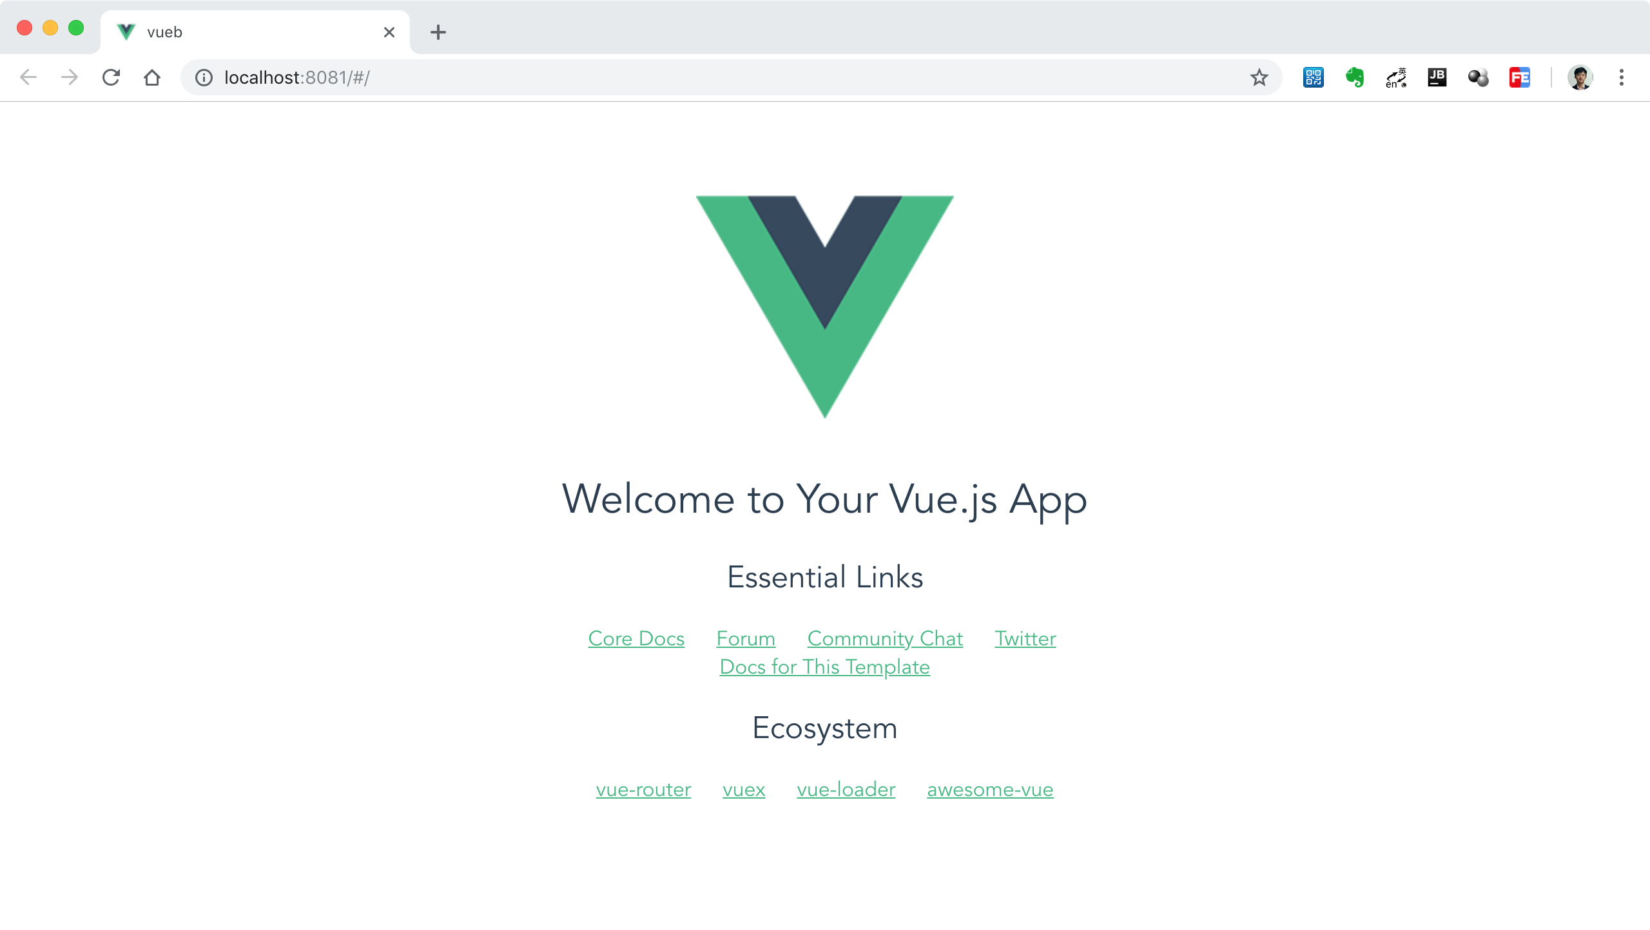Go to the browser home page icon
Viewport: 1650px width, 930px height.
coord(152,77)
